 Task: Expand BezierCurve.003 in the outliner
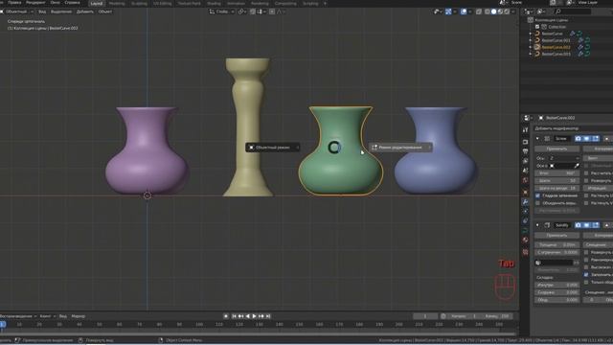(531, 54)
